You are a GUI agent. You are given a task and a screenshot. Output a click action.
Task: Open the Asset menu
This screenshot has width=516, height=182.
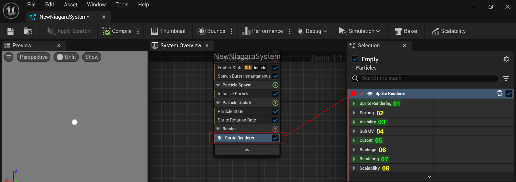[x=70, y=5]
